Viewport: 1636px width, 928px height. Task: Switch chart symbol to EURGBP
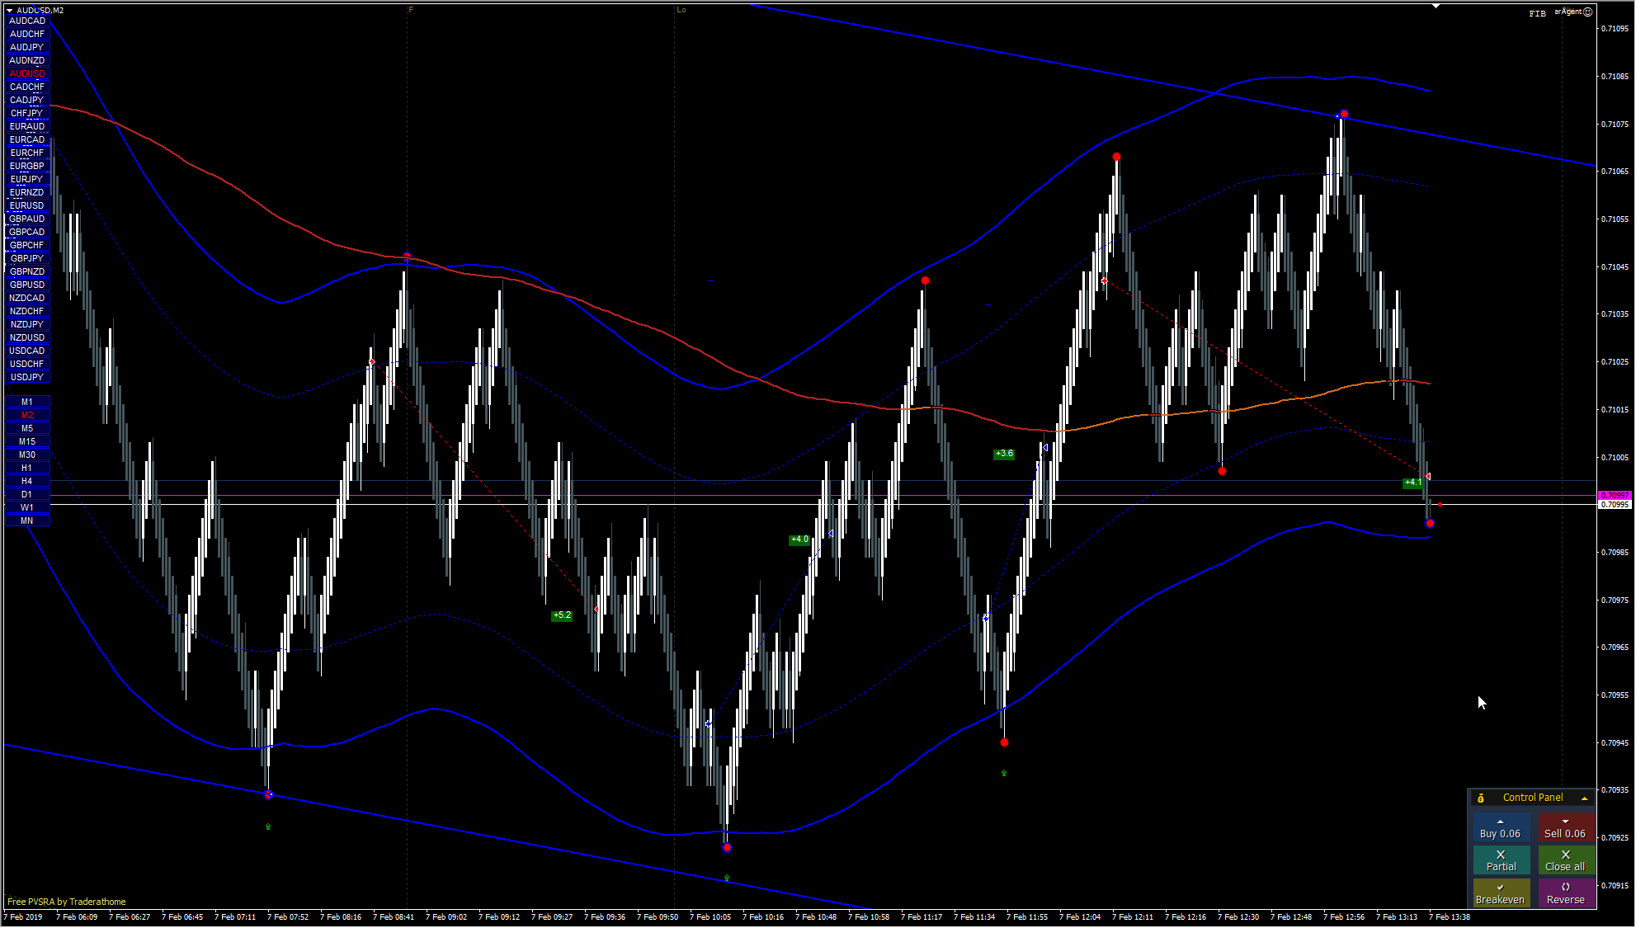coord(27,166)
